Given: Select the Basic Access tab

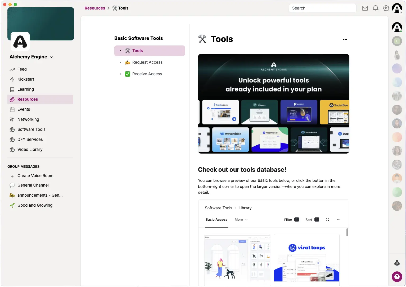Looking at the screenshot, I should click(x=216, y=220).
